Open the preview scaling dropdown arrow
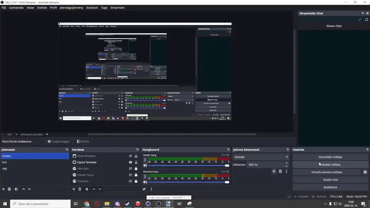This screenshot has width=370, height=208. [x=47, y=134]
